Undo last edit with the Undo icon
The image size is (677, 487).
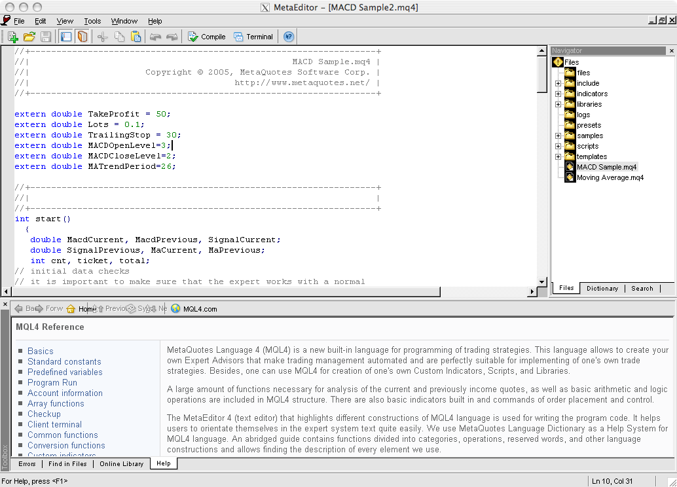[156, 37]
